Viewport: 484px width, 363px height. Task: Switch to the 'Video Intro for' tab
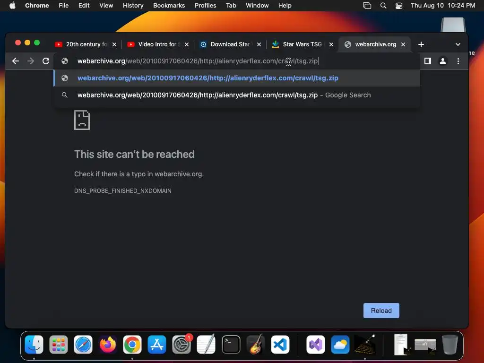154,44
